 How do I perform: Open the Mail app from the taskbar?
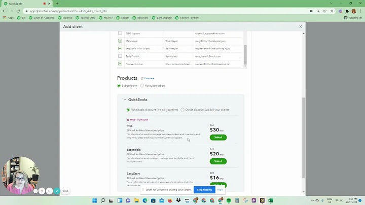162,200
